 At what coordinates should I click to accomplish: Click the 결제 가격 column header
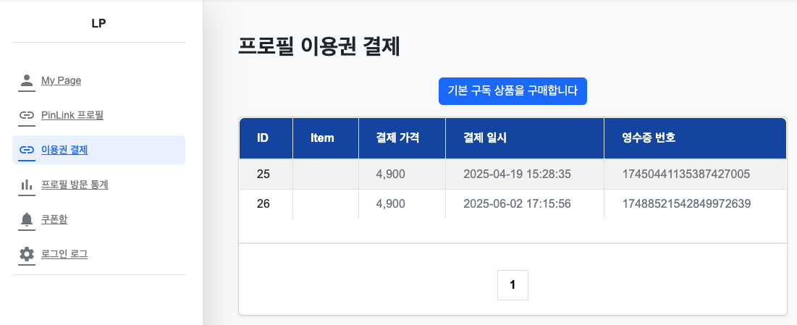click(x=397, y=138)
